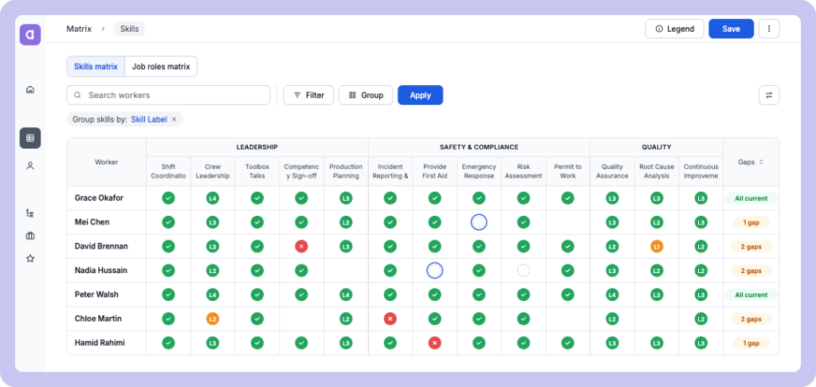The image size is (816, 387).
Task: Click Chloe Martin's red Incident Reporting status
Action: click(x=390, y=319)
